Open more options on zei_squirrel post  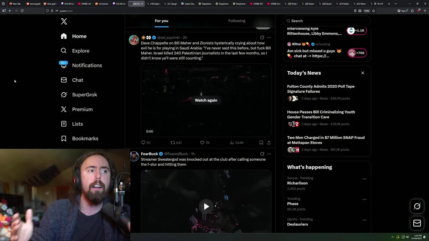point(269,37)
